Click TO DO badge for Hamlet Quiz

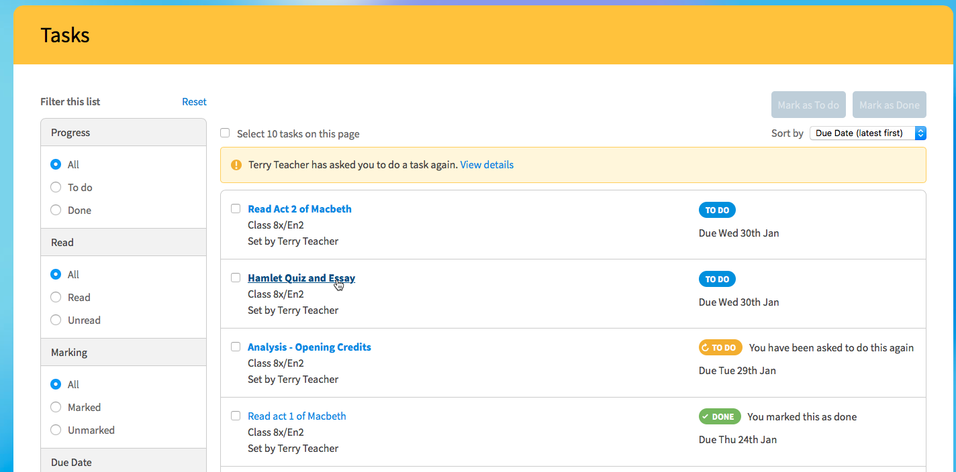pos(717,279)
